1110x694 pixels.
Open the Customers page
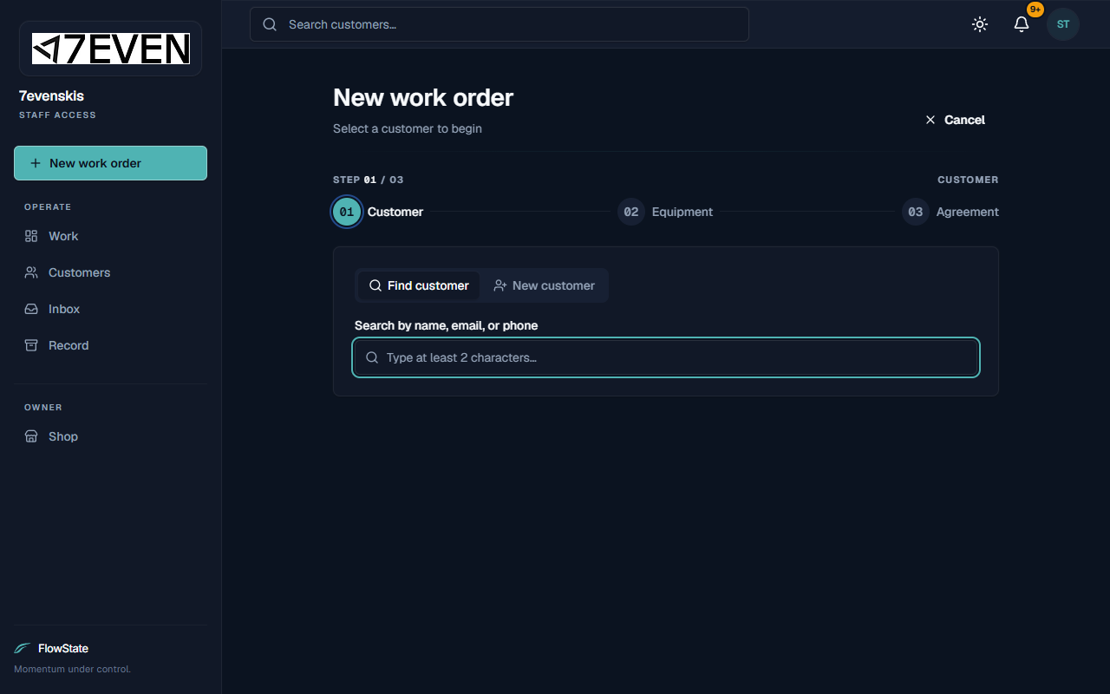[110, 272]
